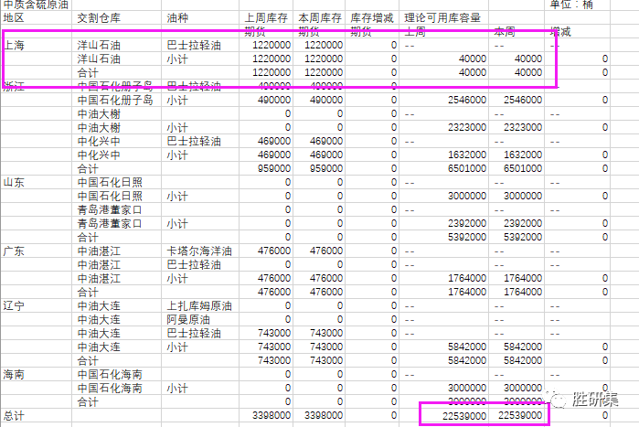Click 小计 in the 中国石化海南 row
639x427 pixels.
click(x=177, y=388)
